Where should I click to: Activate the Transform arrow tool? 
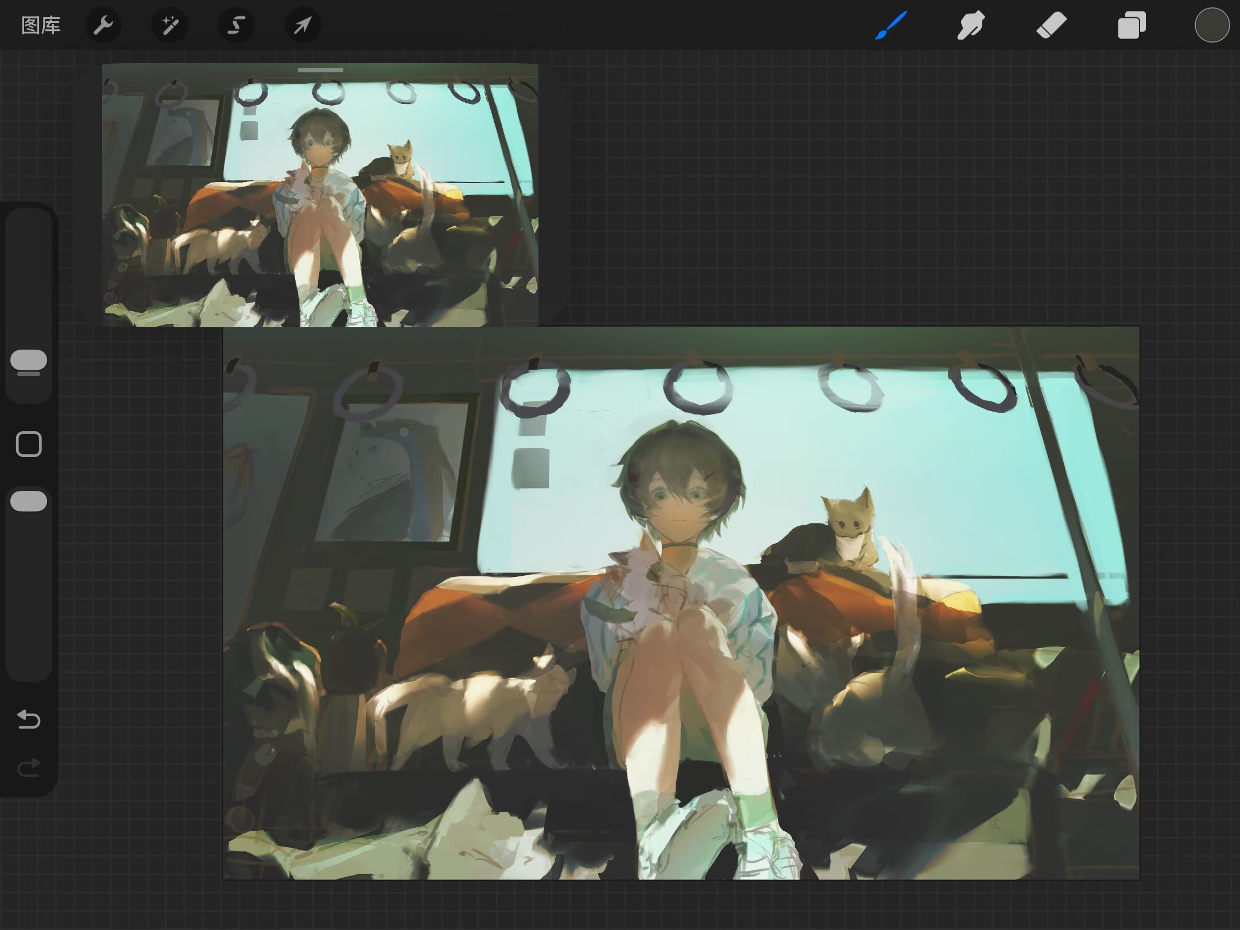[x=303, y=25]
